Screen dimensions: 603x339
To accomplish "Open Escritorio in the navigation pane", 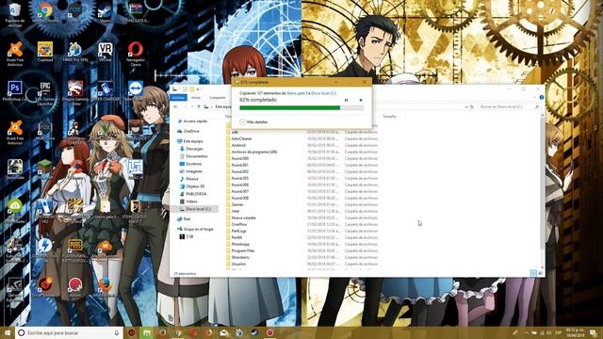I will click(x=193, y=164).
